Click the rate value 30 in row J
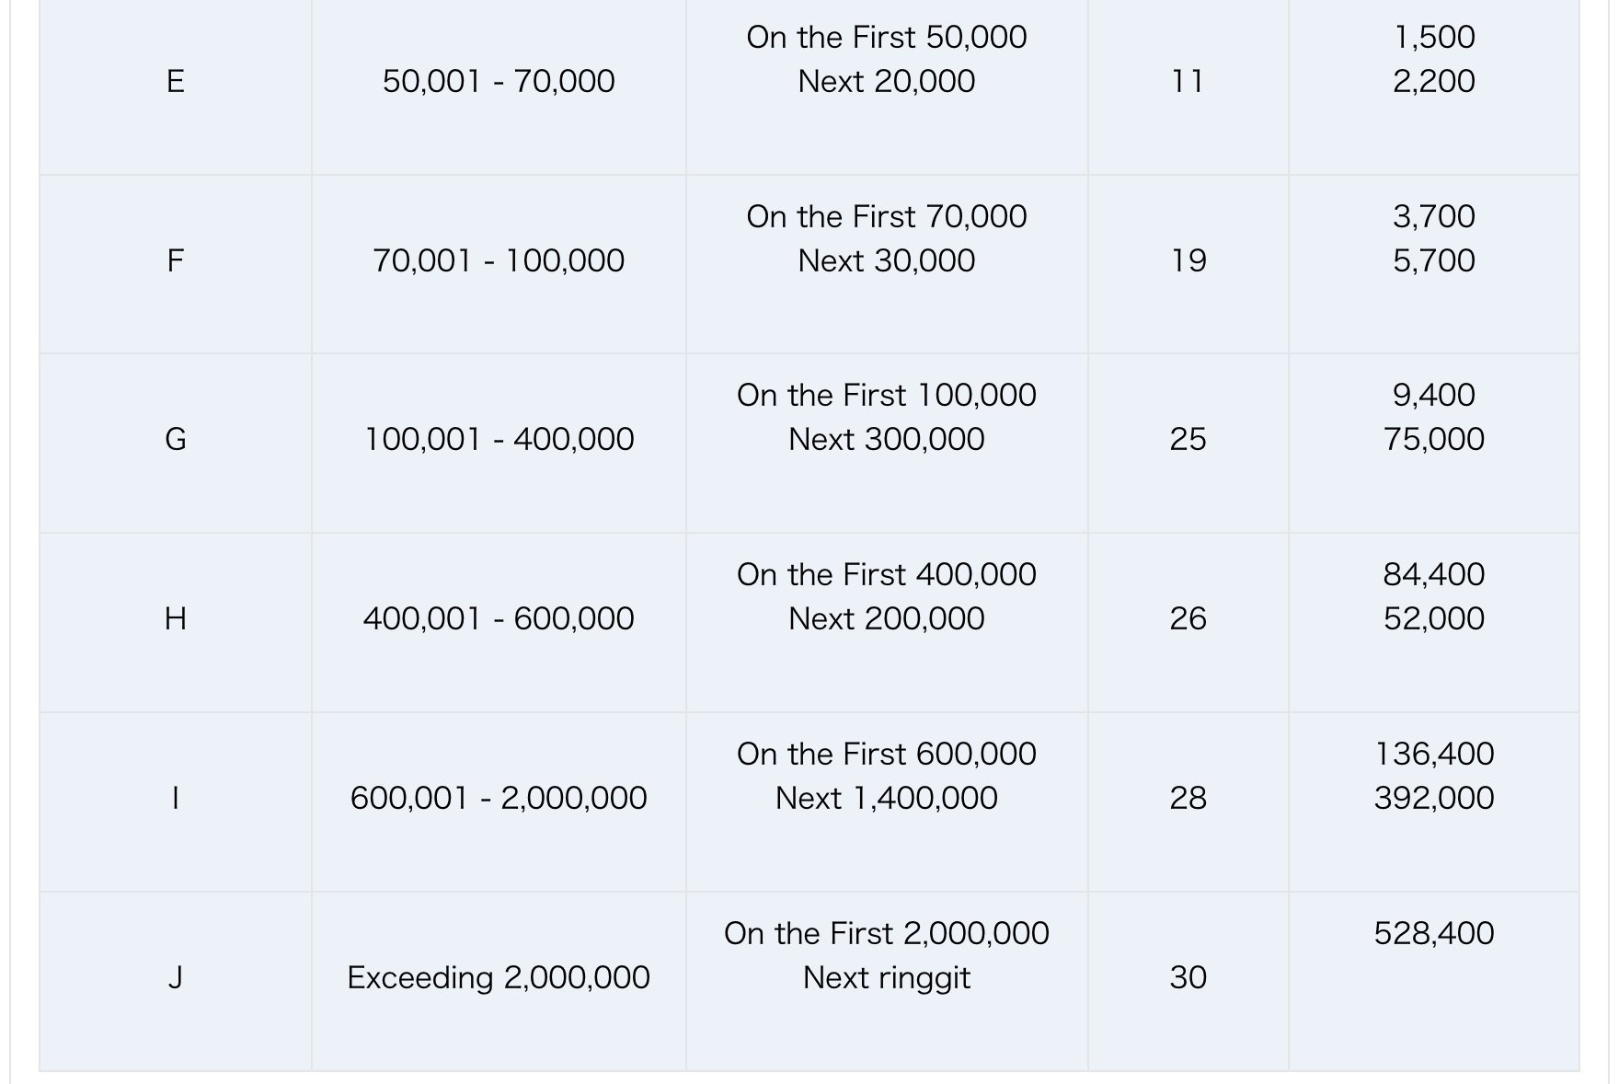This screenshot has height=1084, width=1619. click(1188, 978)
